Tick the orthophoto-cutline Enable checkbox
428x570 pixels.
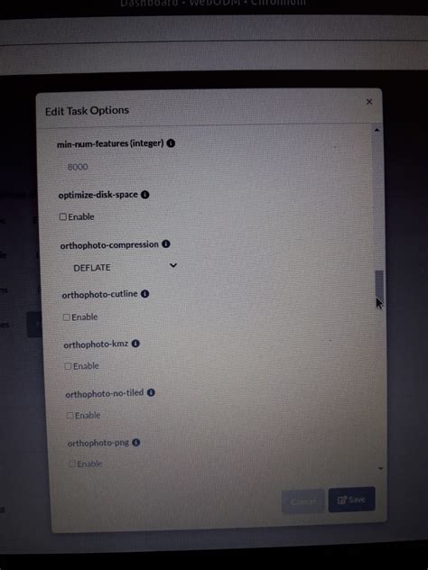point(66,317)
